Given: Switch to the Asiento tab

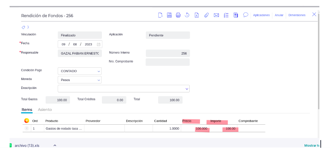Looking at the screenshot, I should tap(45, 110).
